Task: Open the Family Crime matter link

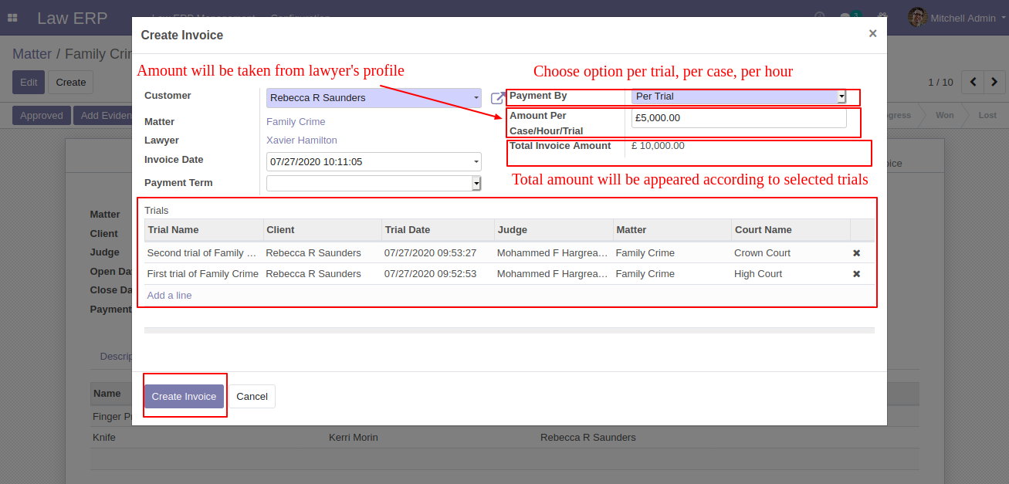Action: pyautogui.click(x=296, y=122)
